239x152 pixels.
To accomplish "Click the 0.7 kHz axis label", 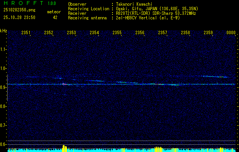I will point(3,125).
